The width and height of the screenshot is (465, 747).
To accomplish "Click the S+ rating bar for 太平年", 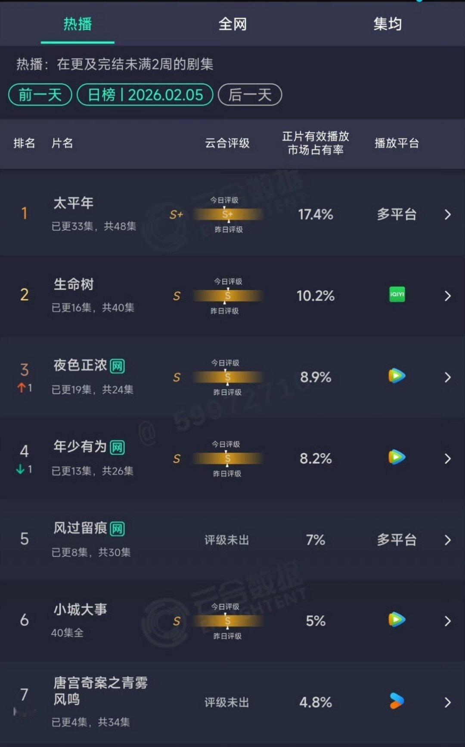I will pyautogui.click(x=228, y=214).
